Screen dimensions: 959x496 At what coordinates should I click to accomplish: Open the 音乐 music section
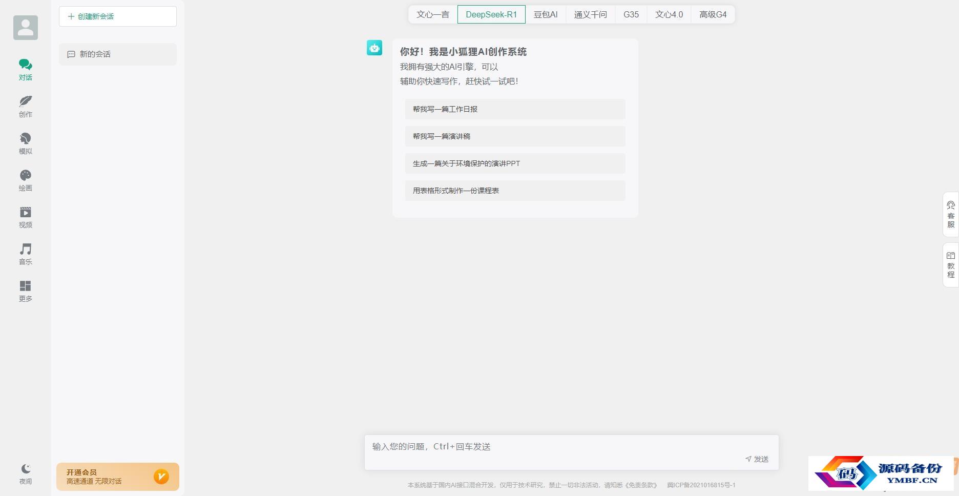pos(26,254)
